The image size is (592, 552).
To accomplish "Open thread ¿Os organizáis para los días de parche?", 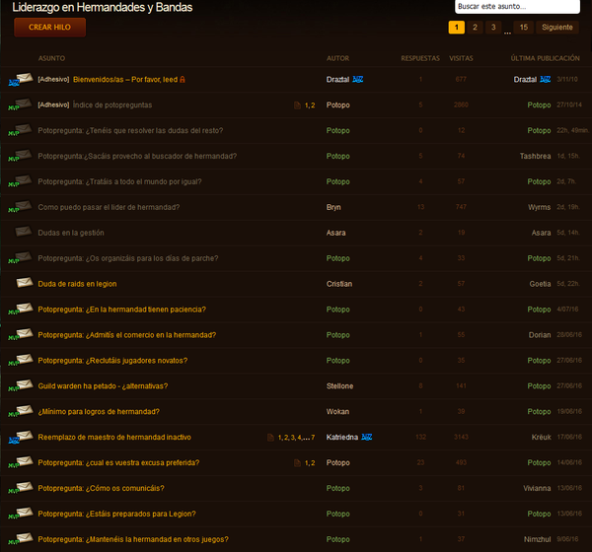I will [128, 258].
